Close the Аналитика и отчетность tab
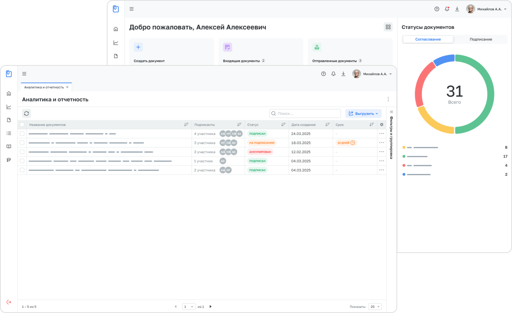 (67, 87)
